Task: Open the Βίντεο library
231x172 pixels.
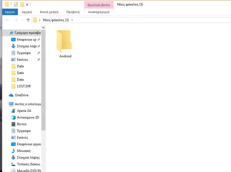Action: [22, 124]
